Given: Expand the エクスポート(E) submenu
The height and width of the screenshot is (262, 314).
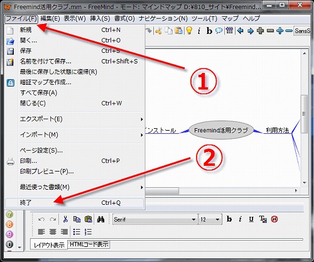Looking at the screenshot, I should 75,119.
